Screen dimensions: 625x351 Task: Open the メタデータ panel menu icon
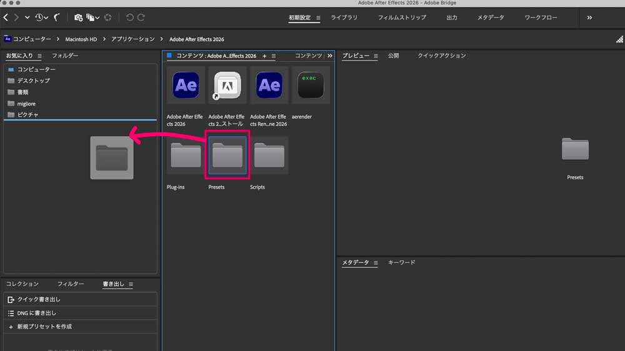click(376, 263)
